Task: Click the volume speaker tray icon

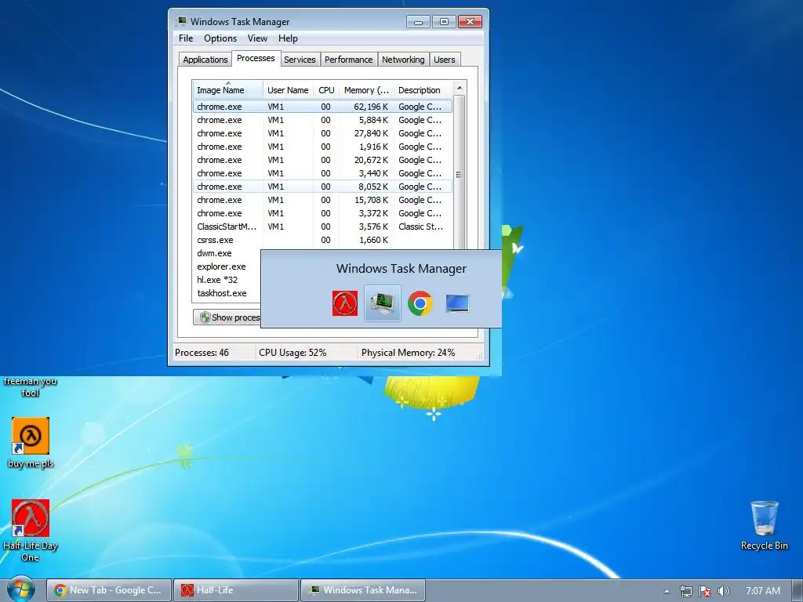Action: [x=723, y=591]
